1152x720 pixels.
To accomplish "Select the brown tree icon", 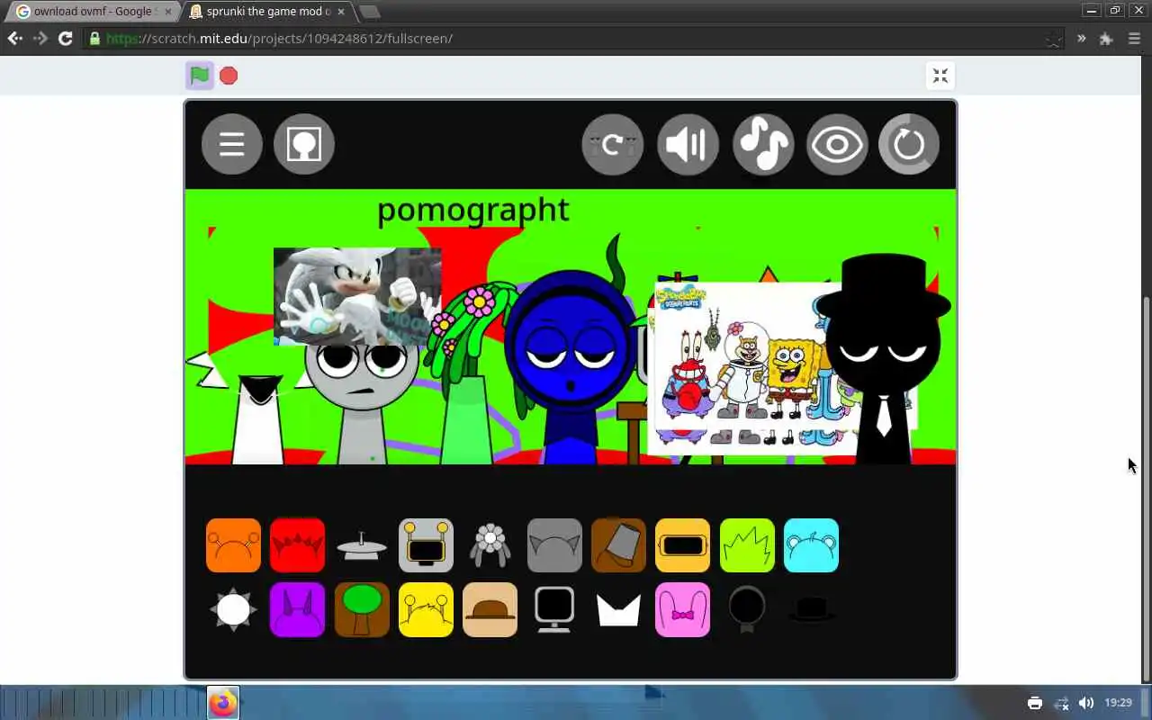I will click(362, 609).
